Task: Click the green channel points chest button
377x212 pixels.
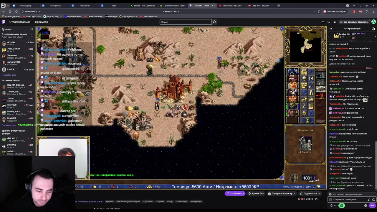Action: pos(341,206)
